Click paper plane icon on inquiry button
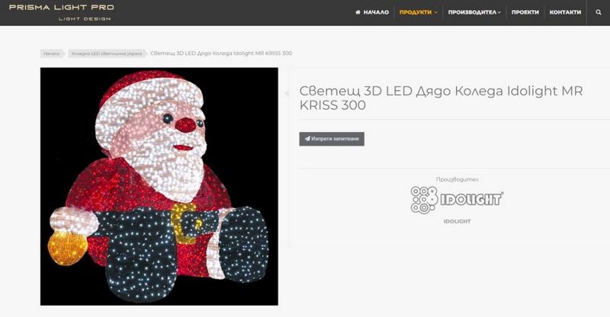 click(307, 139)
